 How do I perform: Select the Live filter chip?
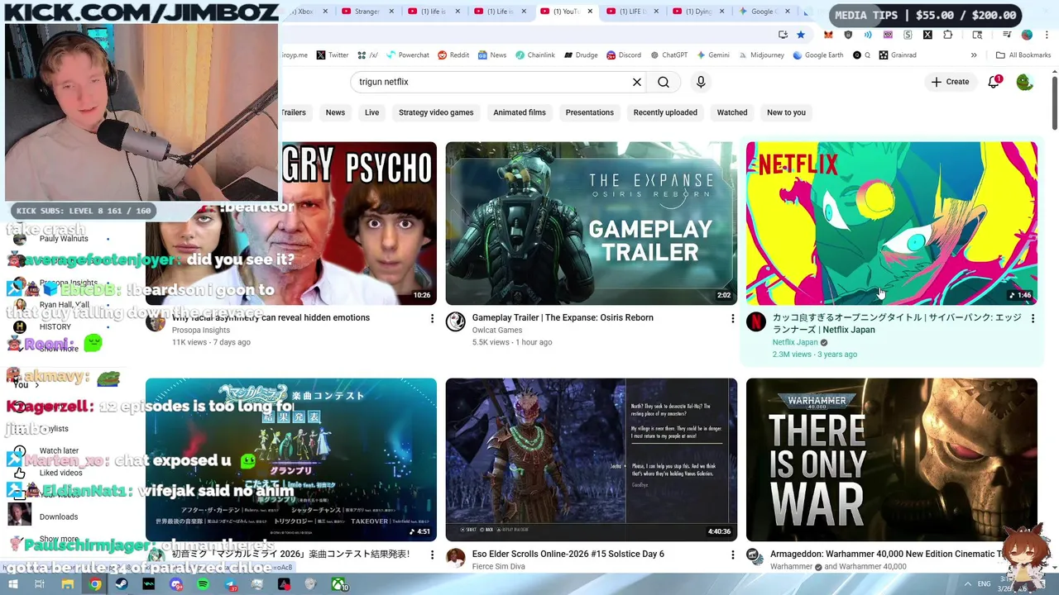[371, 112]
